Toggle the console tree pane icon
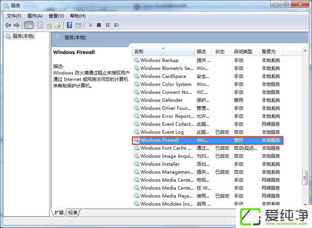312x228 pixels. [x=29, y=25]
